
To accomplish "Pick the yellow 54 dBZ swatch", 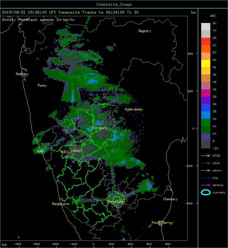I will (x=206, y=63).
